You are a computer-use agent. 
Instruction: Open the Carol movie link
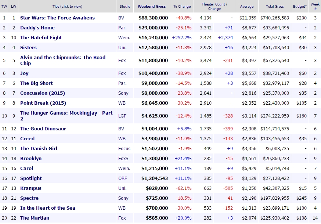[x=26, y=168]
